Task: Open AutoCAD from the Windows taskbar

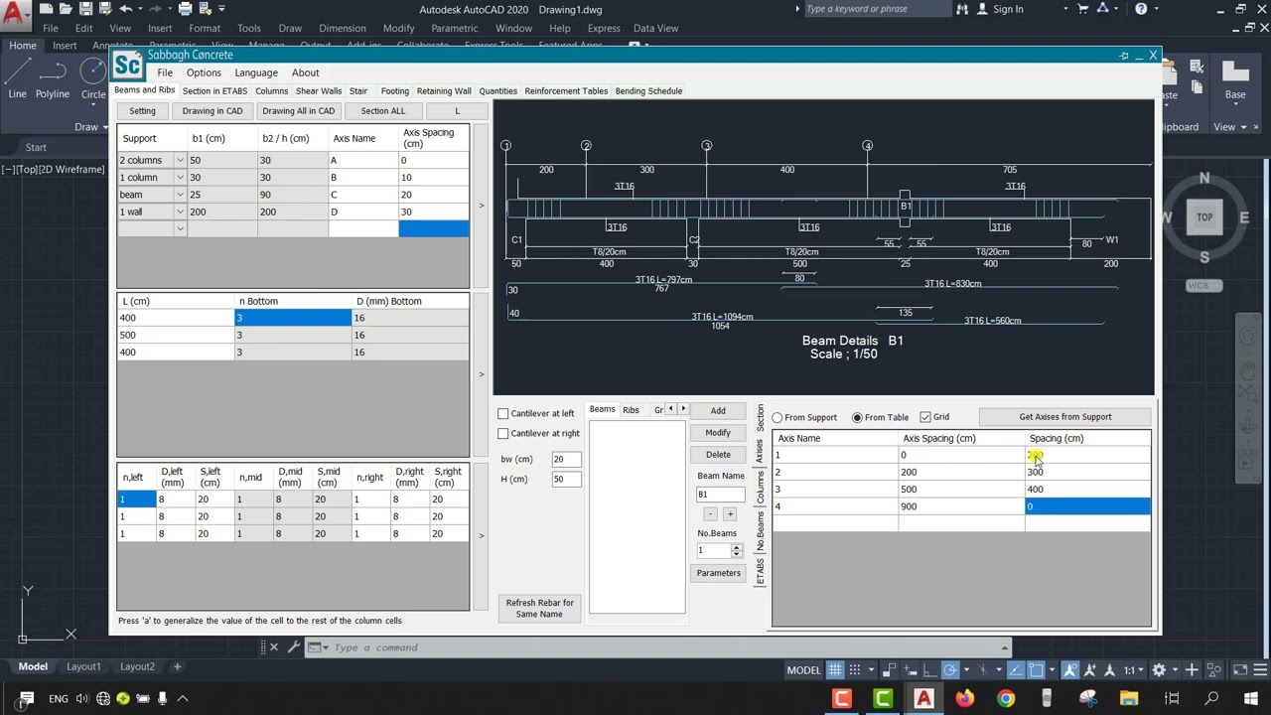Action: pyautogui.click(x=923, y=698)
